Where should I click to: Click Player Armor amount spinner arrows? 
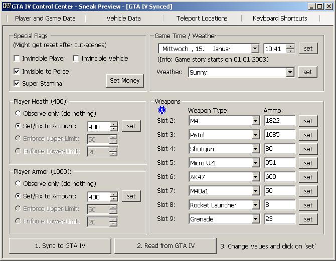click(x=113, y=197)
